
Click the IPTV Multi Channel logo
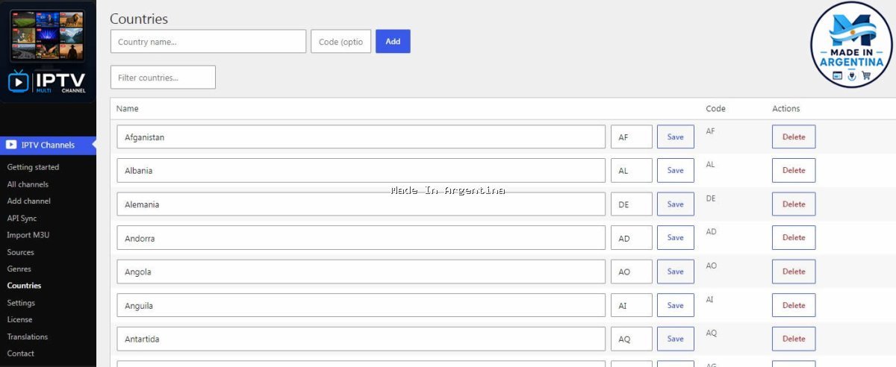48,51
